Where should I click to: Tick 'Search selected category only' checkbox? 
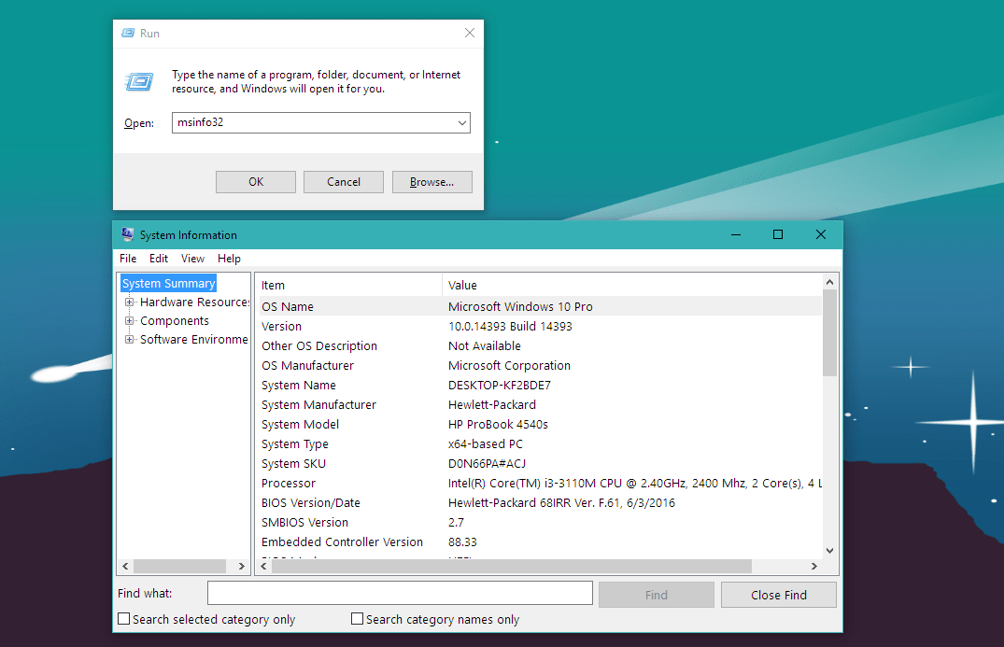(124, 619)
